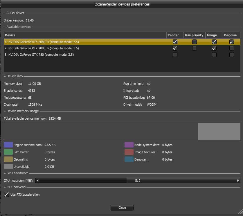Click the Node system data purple swatch
This screenshot has width=243, height=216.
click(x=129, y=145)
